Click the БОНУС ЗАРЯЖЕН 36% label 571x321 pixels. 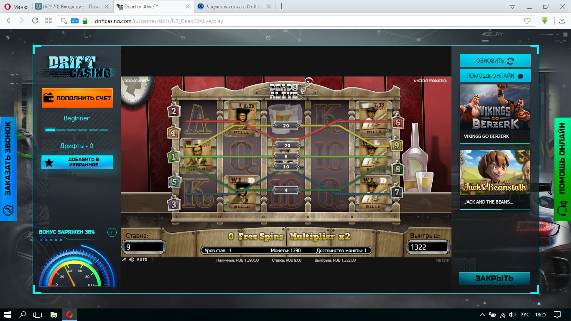(x=67, y=232)
